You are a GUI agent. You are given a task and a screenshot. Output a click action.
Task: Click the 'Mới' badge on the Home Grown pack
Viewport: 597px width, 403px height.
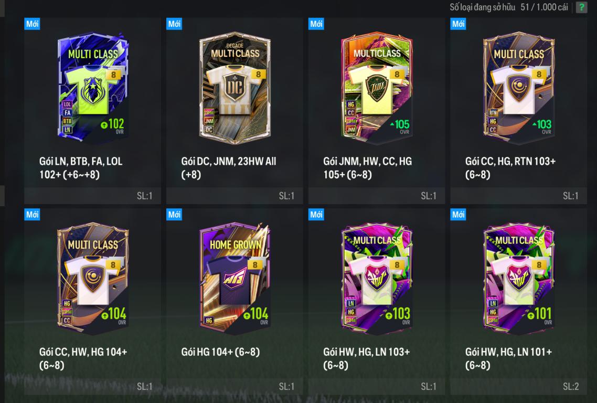(x=174, y=215)
